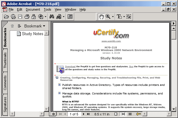The image size is (178, 118).
Task: Click the New Bookmark icon
Action: pos(19,26)
